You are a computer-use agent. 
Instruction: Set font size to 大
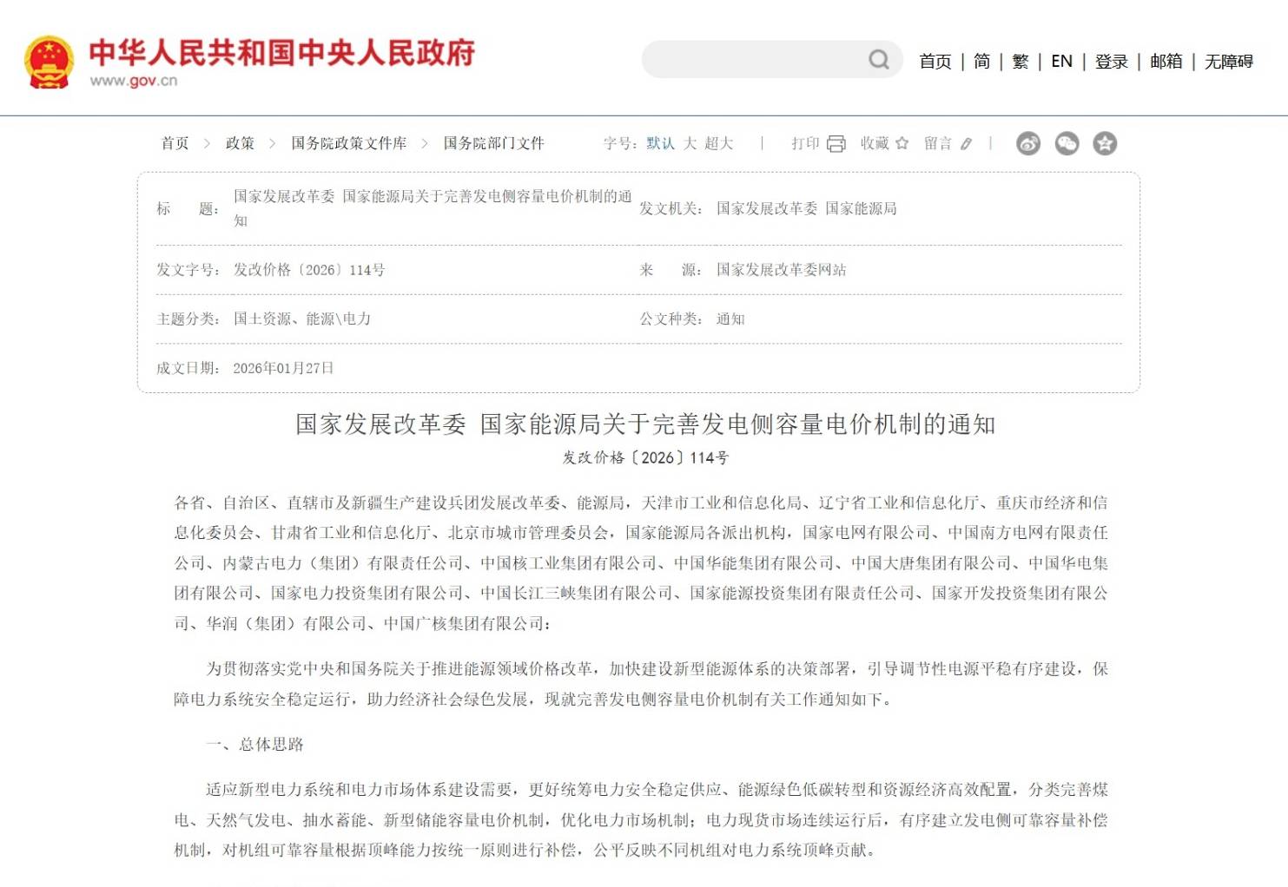(x=690, y=144)
